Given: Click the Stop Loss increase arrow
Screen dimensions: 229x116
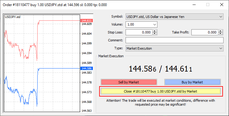Looking at the screenshot, I should click(154, 31).
